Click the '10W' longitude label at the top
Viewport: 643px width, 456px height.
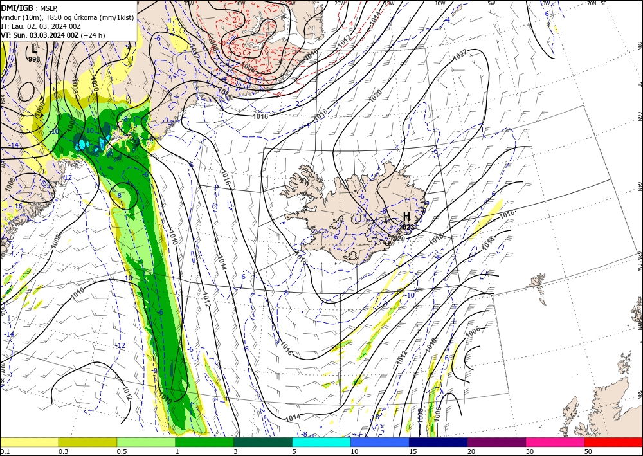440,3
